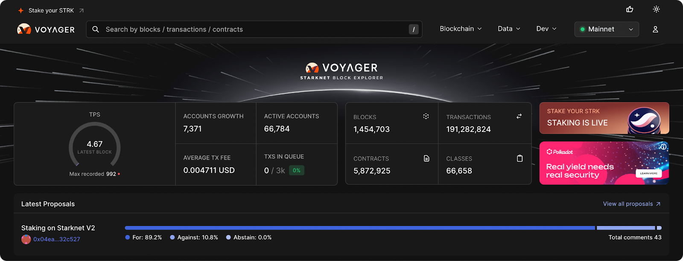Click Total comments 43 text

(635, 238)
